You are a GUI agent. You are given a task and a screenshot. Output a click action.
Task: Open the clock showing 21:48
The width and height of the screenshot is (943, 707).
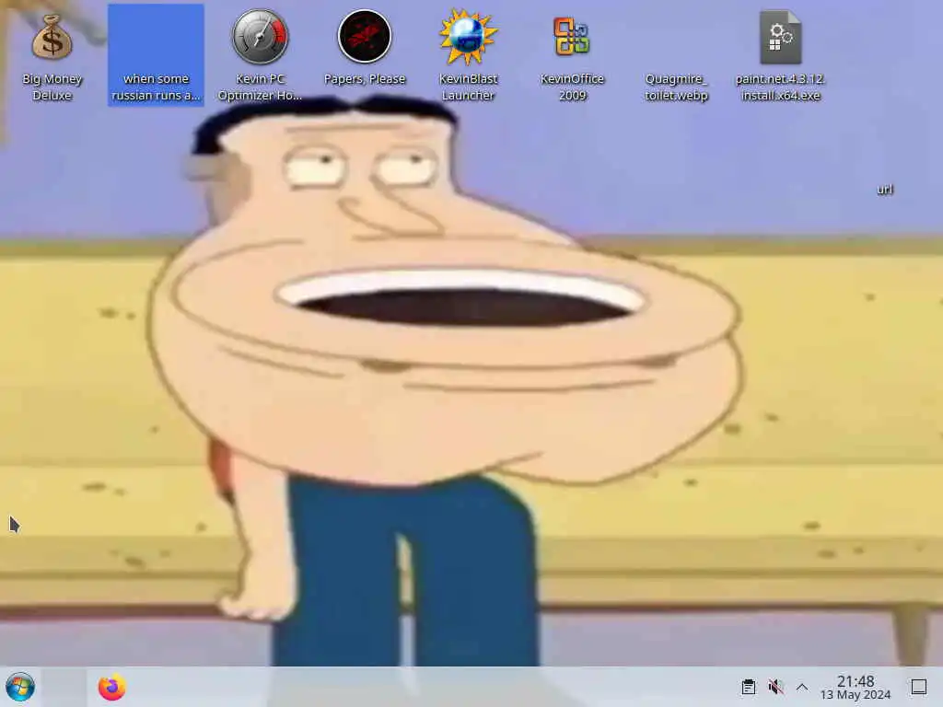pos(856,687)
